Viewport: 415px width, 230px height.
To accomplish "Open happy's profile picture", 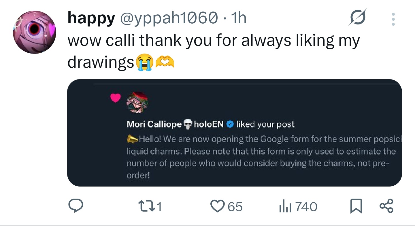I will pos(34,32).
